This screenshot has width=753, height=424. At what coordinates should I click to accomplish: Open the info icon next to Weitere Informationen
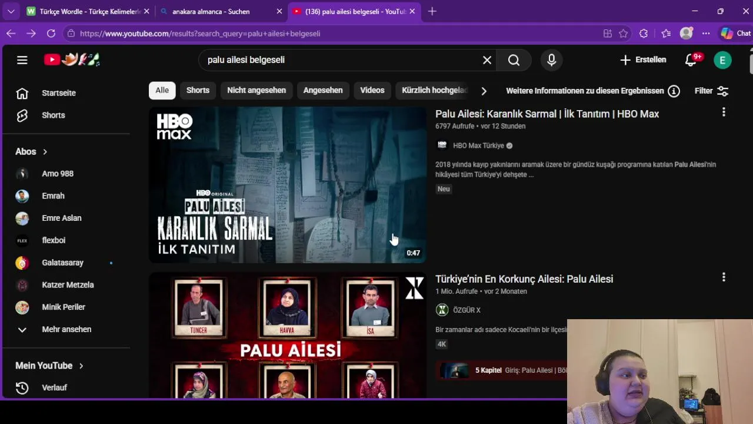coord(674,91)
